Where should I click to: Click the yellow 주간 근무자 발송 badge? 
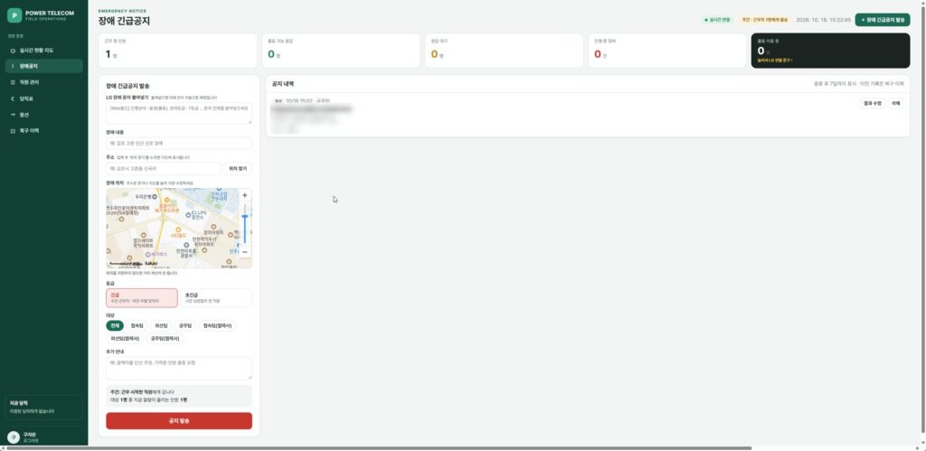pos(765,20)
